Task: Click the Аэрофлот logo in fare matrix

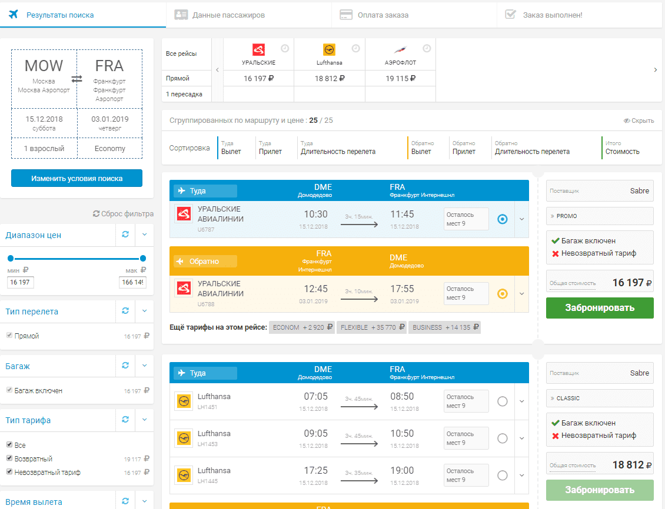Action: tap(400, 49)
